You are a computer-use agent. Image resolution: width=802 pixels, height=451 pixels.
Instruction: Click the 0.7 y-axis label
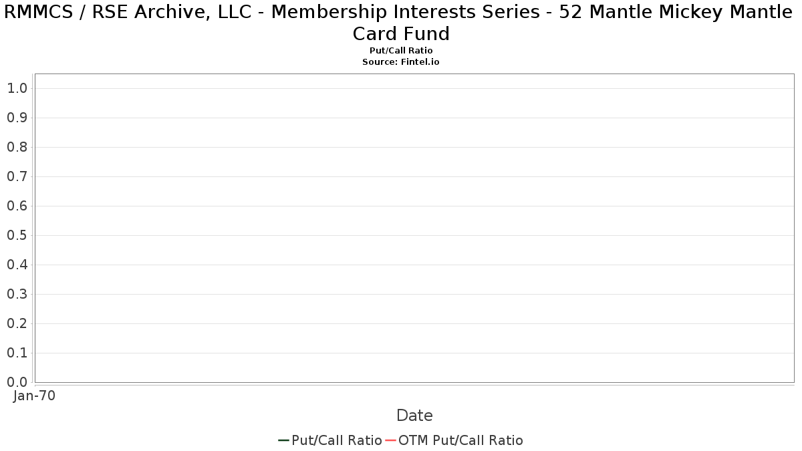coord(17,176)
